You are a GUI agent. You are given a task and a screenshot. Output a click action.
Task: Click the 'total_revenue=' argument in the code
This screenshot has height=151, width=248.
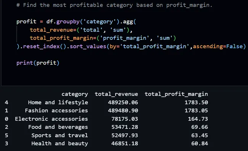(x=53, y=30)
